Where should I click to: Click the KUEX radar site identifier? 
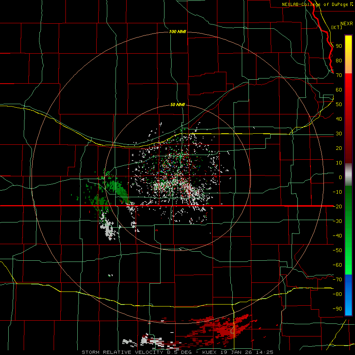[x=209, y=352]
